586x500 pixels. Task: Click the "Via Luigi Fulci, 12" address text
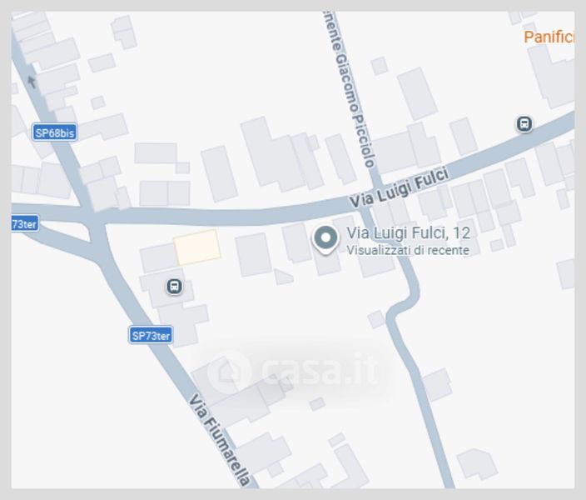click(409, 233)
